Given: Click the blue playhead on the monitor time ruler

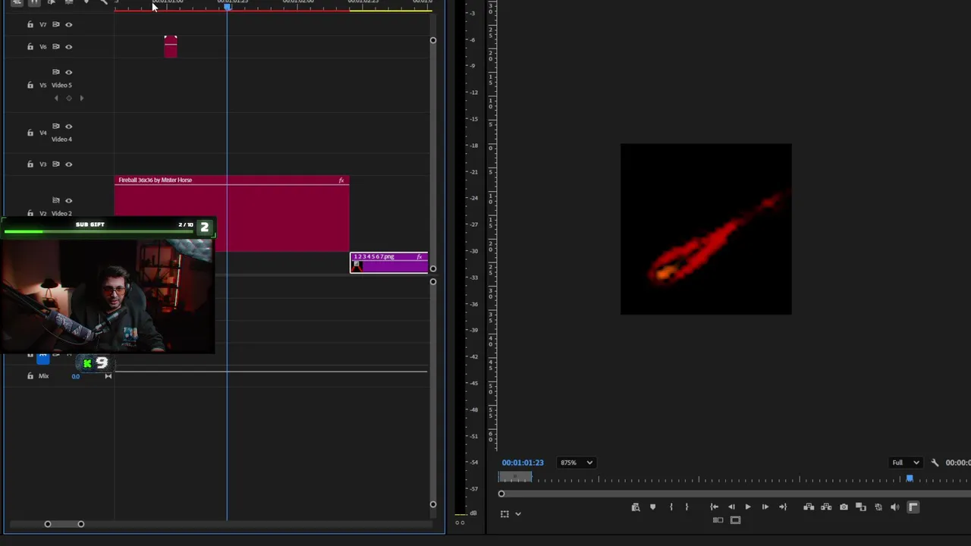Looking at the screenshot, I should 910,479.
